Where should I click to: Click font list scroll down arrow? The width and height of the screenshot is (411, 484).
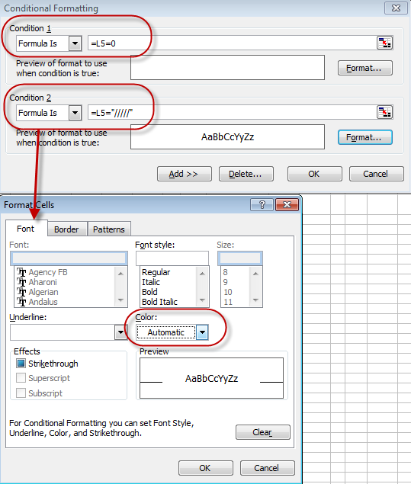coord(120,300)
